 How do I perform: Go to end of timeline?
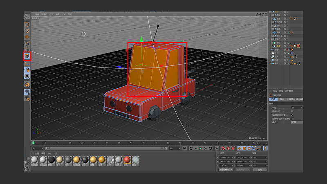click(217, 148)
